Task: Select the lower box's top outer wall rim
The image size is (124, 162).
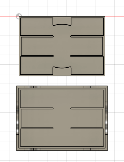Action: (x=62, y=87)
